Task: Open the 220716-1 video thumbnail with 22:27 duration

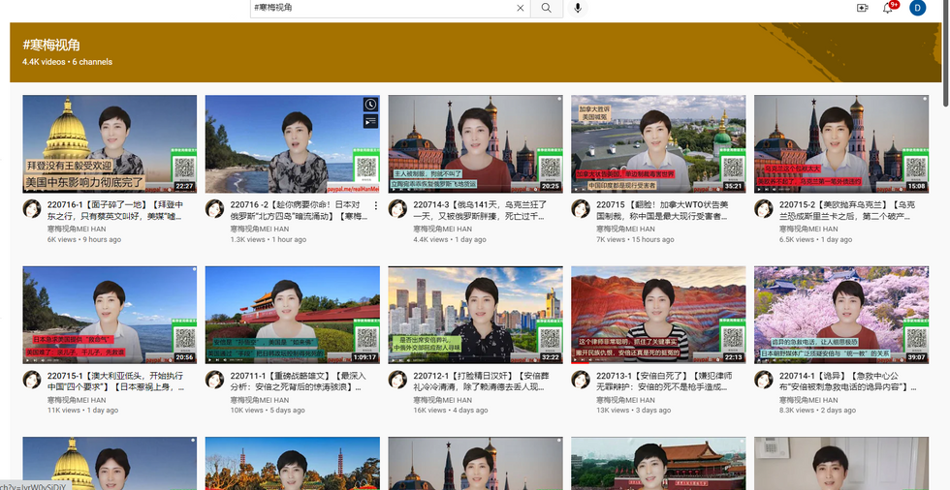Action: [x=110, y=144]
